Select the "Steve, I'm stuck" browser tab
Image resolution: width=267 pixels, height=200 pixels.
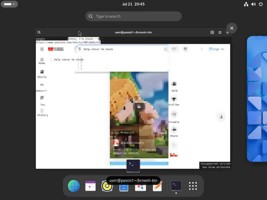coord(84,39)
